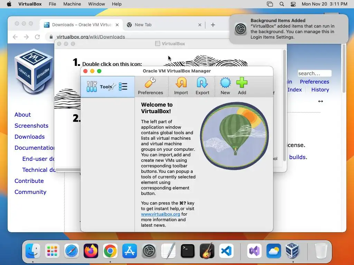Open the Machine menu

coord(72,4)
